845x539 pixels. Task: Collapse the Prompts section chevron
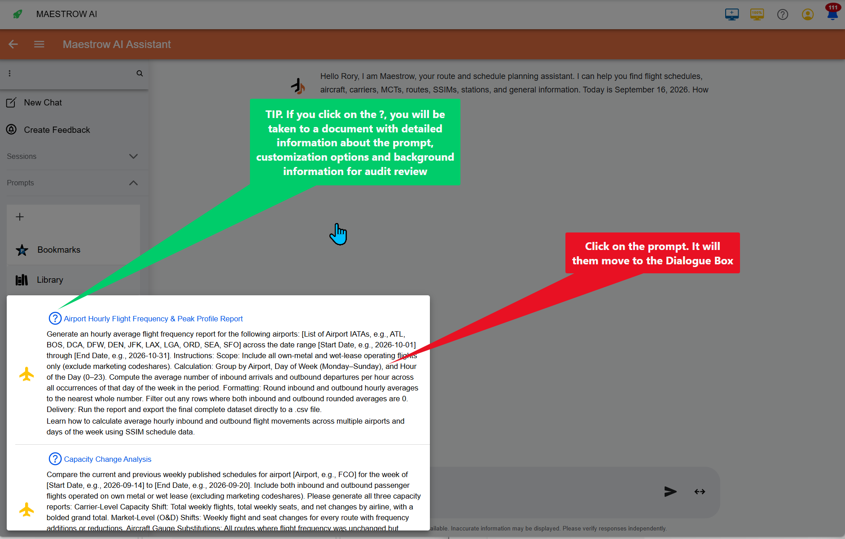tap(133, 183)
